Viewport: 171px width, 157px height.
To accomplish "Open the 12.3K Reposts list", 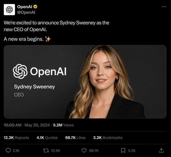I will (x=16, y=138).
